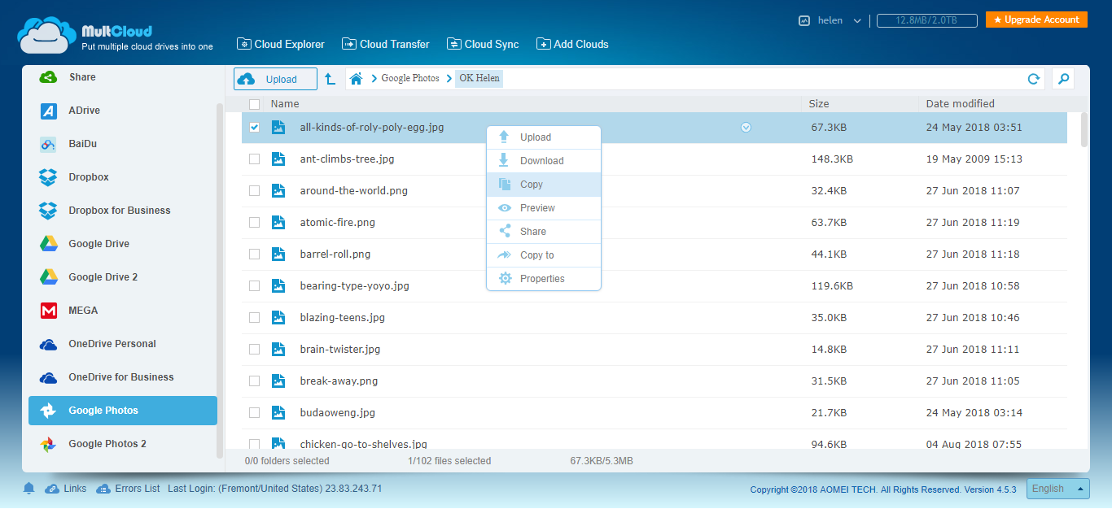This screenshot has height=509, width=1112.
Task: Open the Google Drive 2 icon
Action: (49, 277)
